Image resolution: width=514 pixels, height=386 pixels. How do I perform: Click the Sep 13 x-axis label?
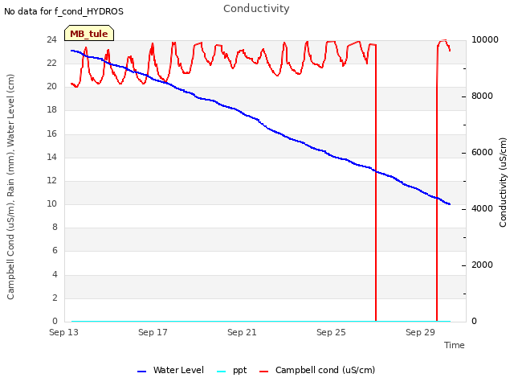click(x=63, y=332)
